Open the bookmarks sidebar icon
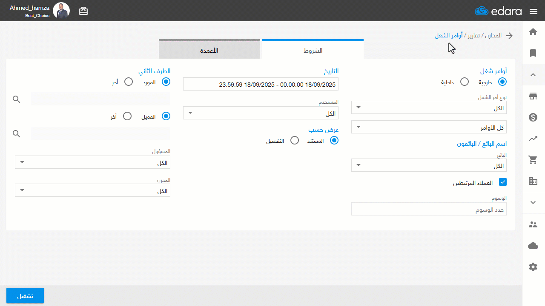 point(533,53)
